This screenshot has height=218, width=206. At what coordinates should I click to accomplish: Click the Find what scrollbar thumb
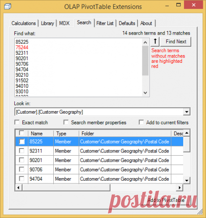(x=145, y=61)
